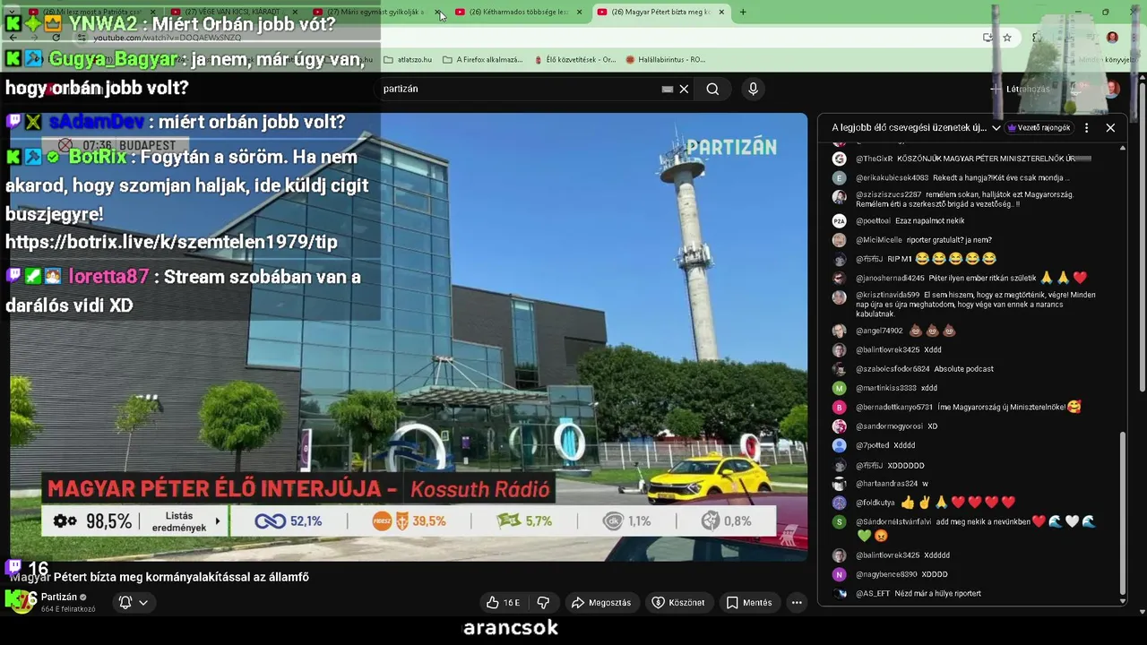Image resolution: width=1147 pixels, height=645 pixels.
Task: Open 'A Firefox alkalmazá...' bookmark folder
Action: [483, 59]
